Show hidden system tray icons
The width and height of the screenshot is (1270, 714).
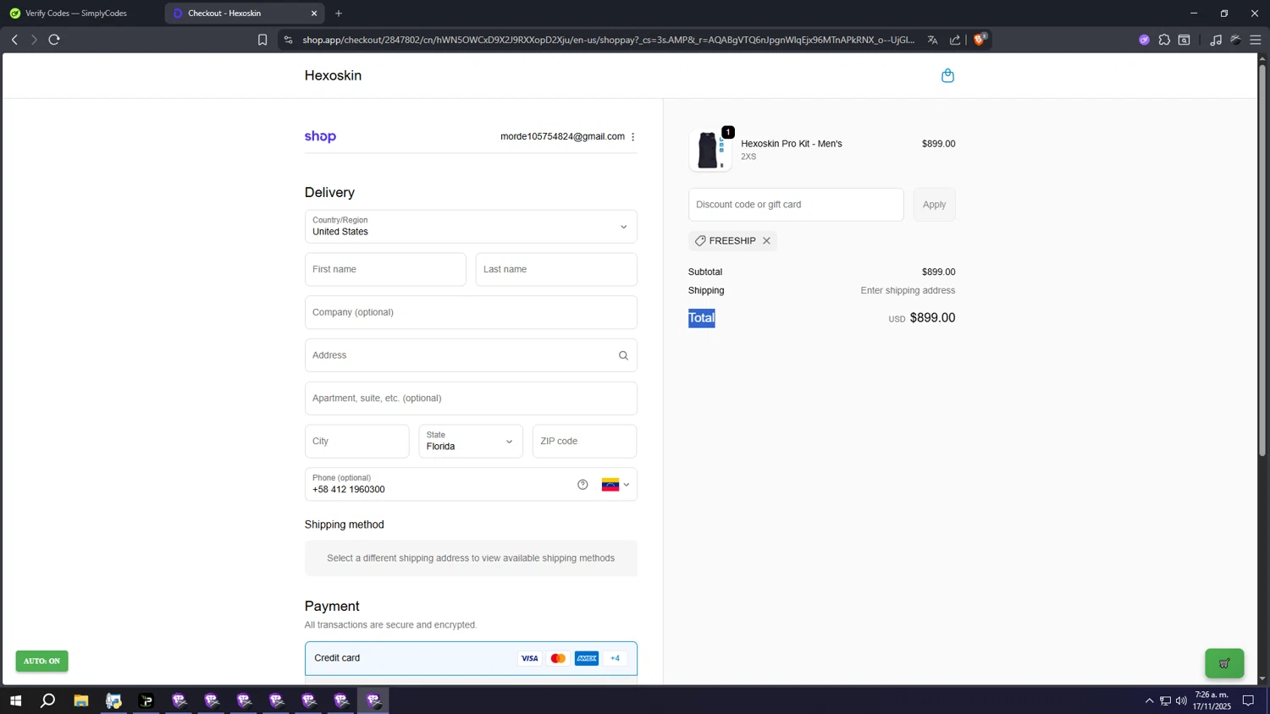point(1149,700)
